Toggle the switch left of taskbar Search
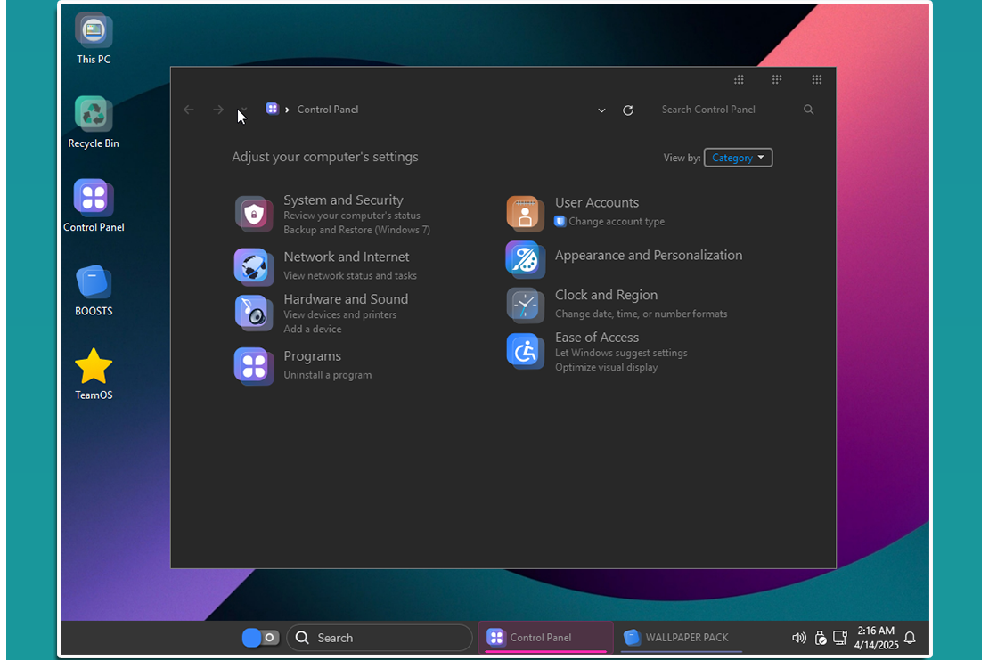 point(260,638)
